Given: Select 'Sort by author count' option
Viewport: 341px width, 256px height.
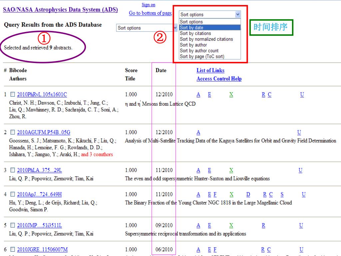Looking at the screenshot, I should click(210, 51).
